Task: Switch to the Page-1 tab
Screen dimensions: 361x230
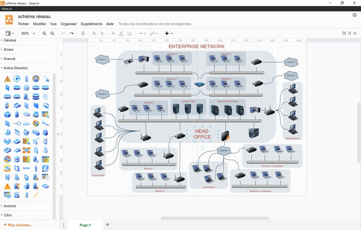Action: [85, 225]
